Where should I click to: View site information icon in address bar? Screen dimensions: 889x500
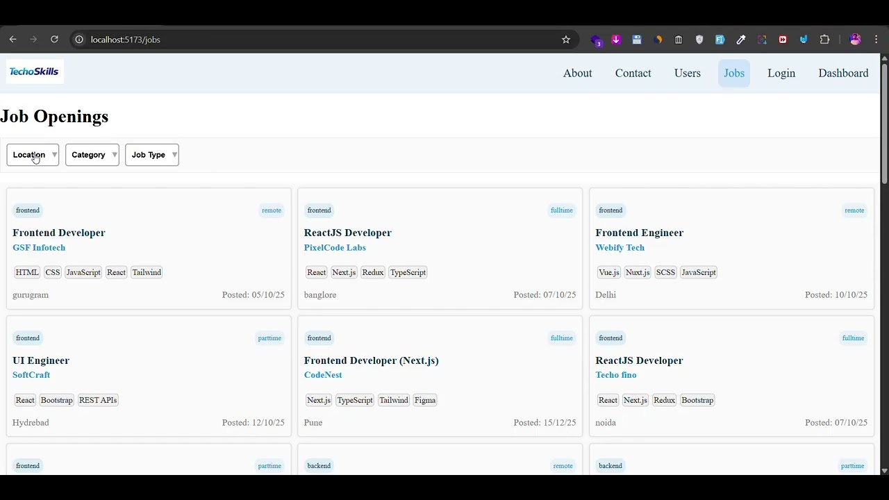[79, 40]
